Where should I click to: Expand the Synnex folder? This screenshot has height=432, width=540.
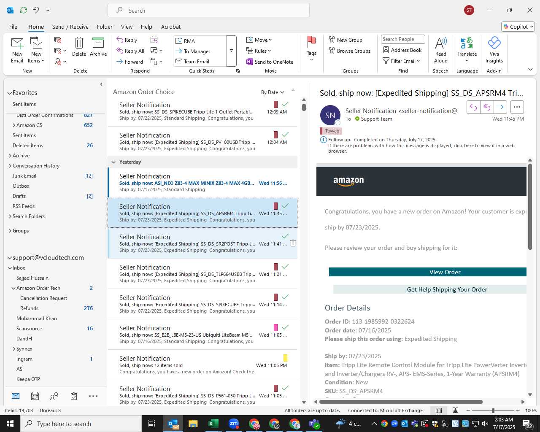point(14,349)
